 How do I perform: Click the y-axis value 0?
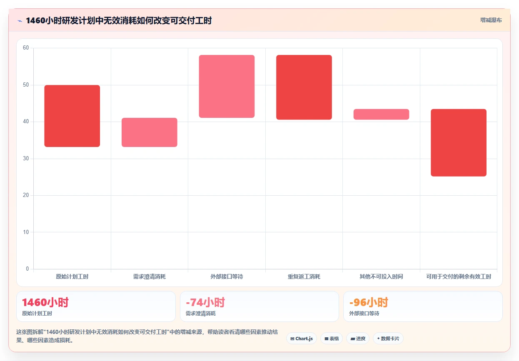tap(27, 269)
